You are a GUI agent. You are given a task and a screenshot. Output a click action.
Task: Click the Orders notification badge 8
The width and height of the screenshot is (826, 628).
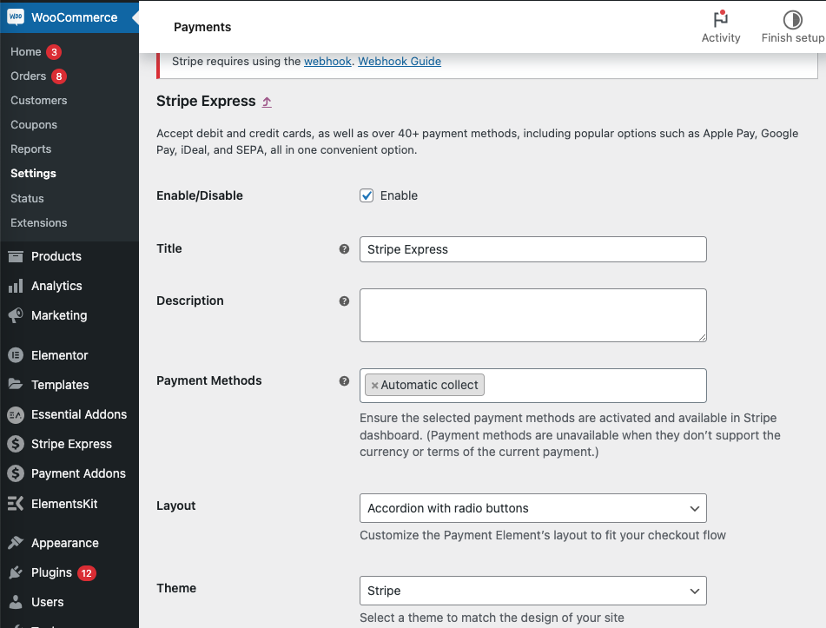59,76
